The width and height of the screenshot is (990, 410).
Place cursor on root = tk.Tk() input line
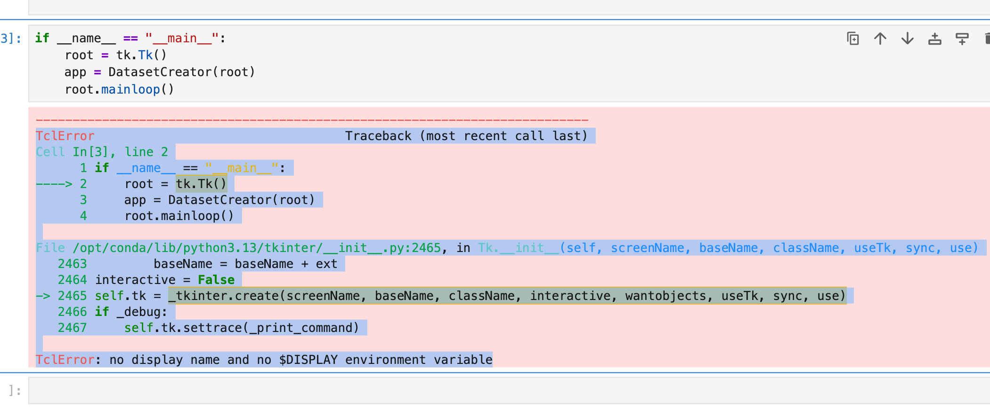(115, 55)
